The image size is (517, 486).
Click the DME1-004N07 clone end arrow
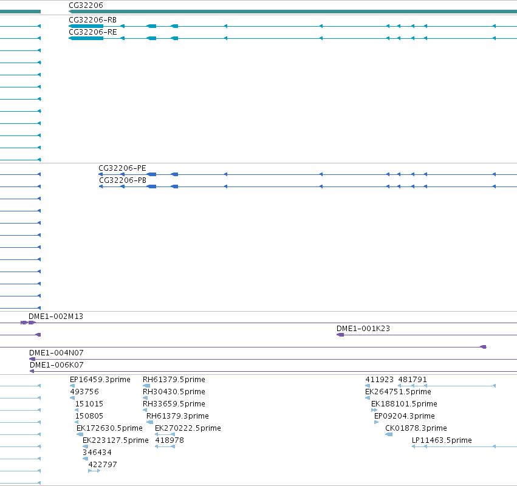[32, 359]
